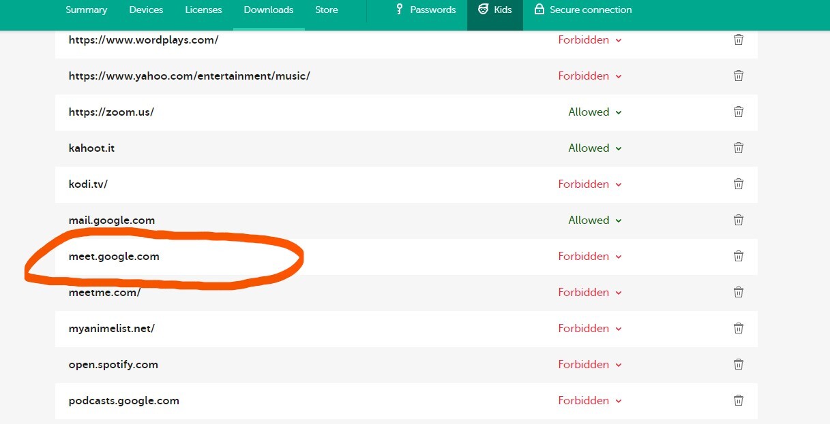This screenshot has height=424, width=830.
Task: Open the Passwords section
Action: click(x=426, y=10)
